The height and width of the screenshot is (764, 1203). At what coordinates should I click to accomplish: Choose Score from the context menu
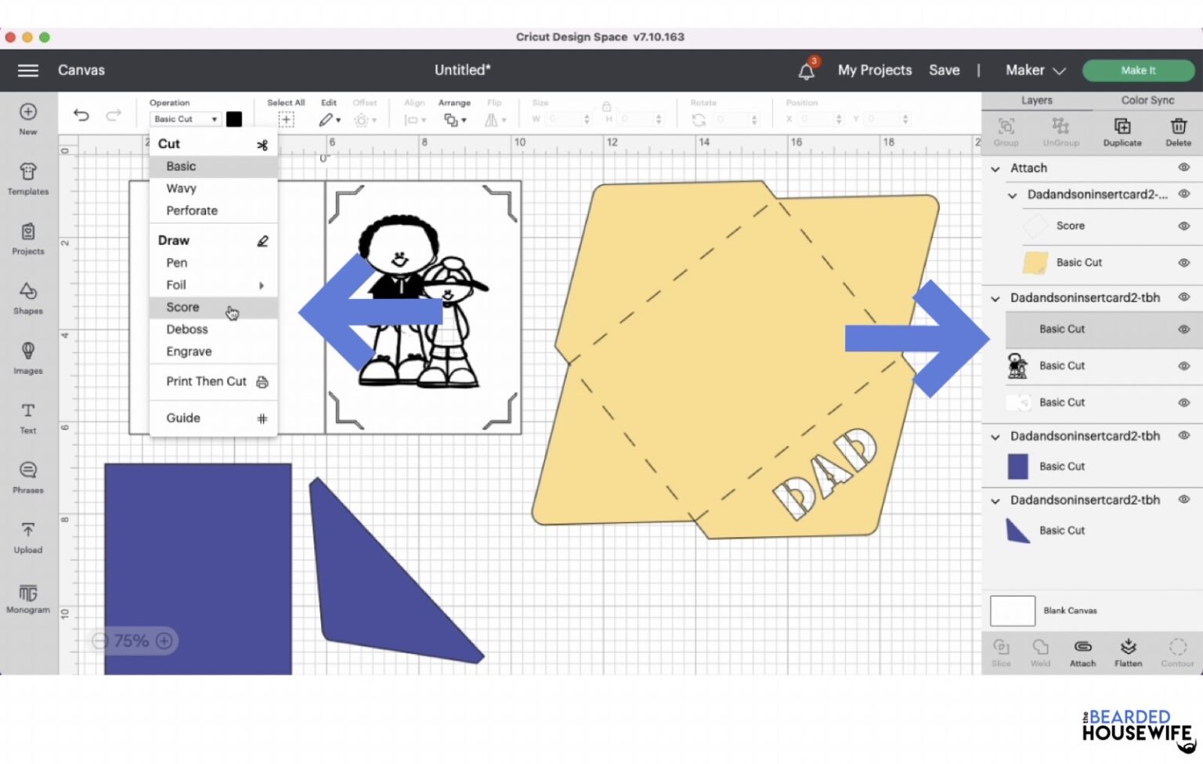(182, 307)
